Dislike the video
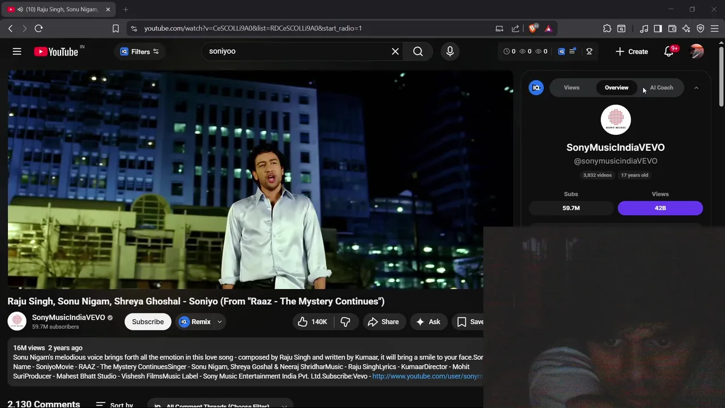The height and width of the screenshot is (408, 725). (346, 322)
